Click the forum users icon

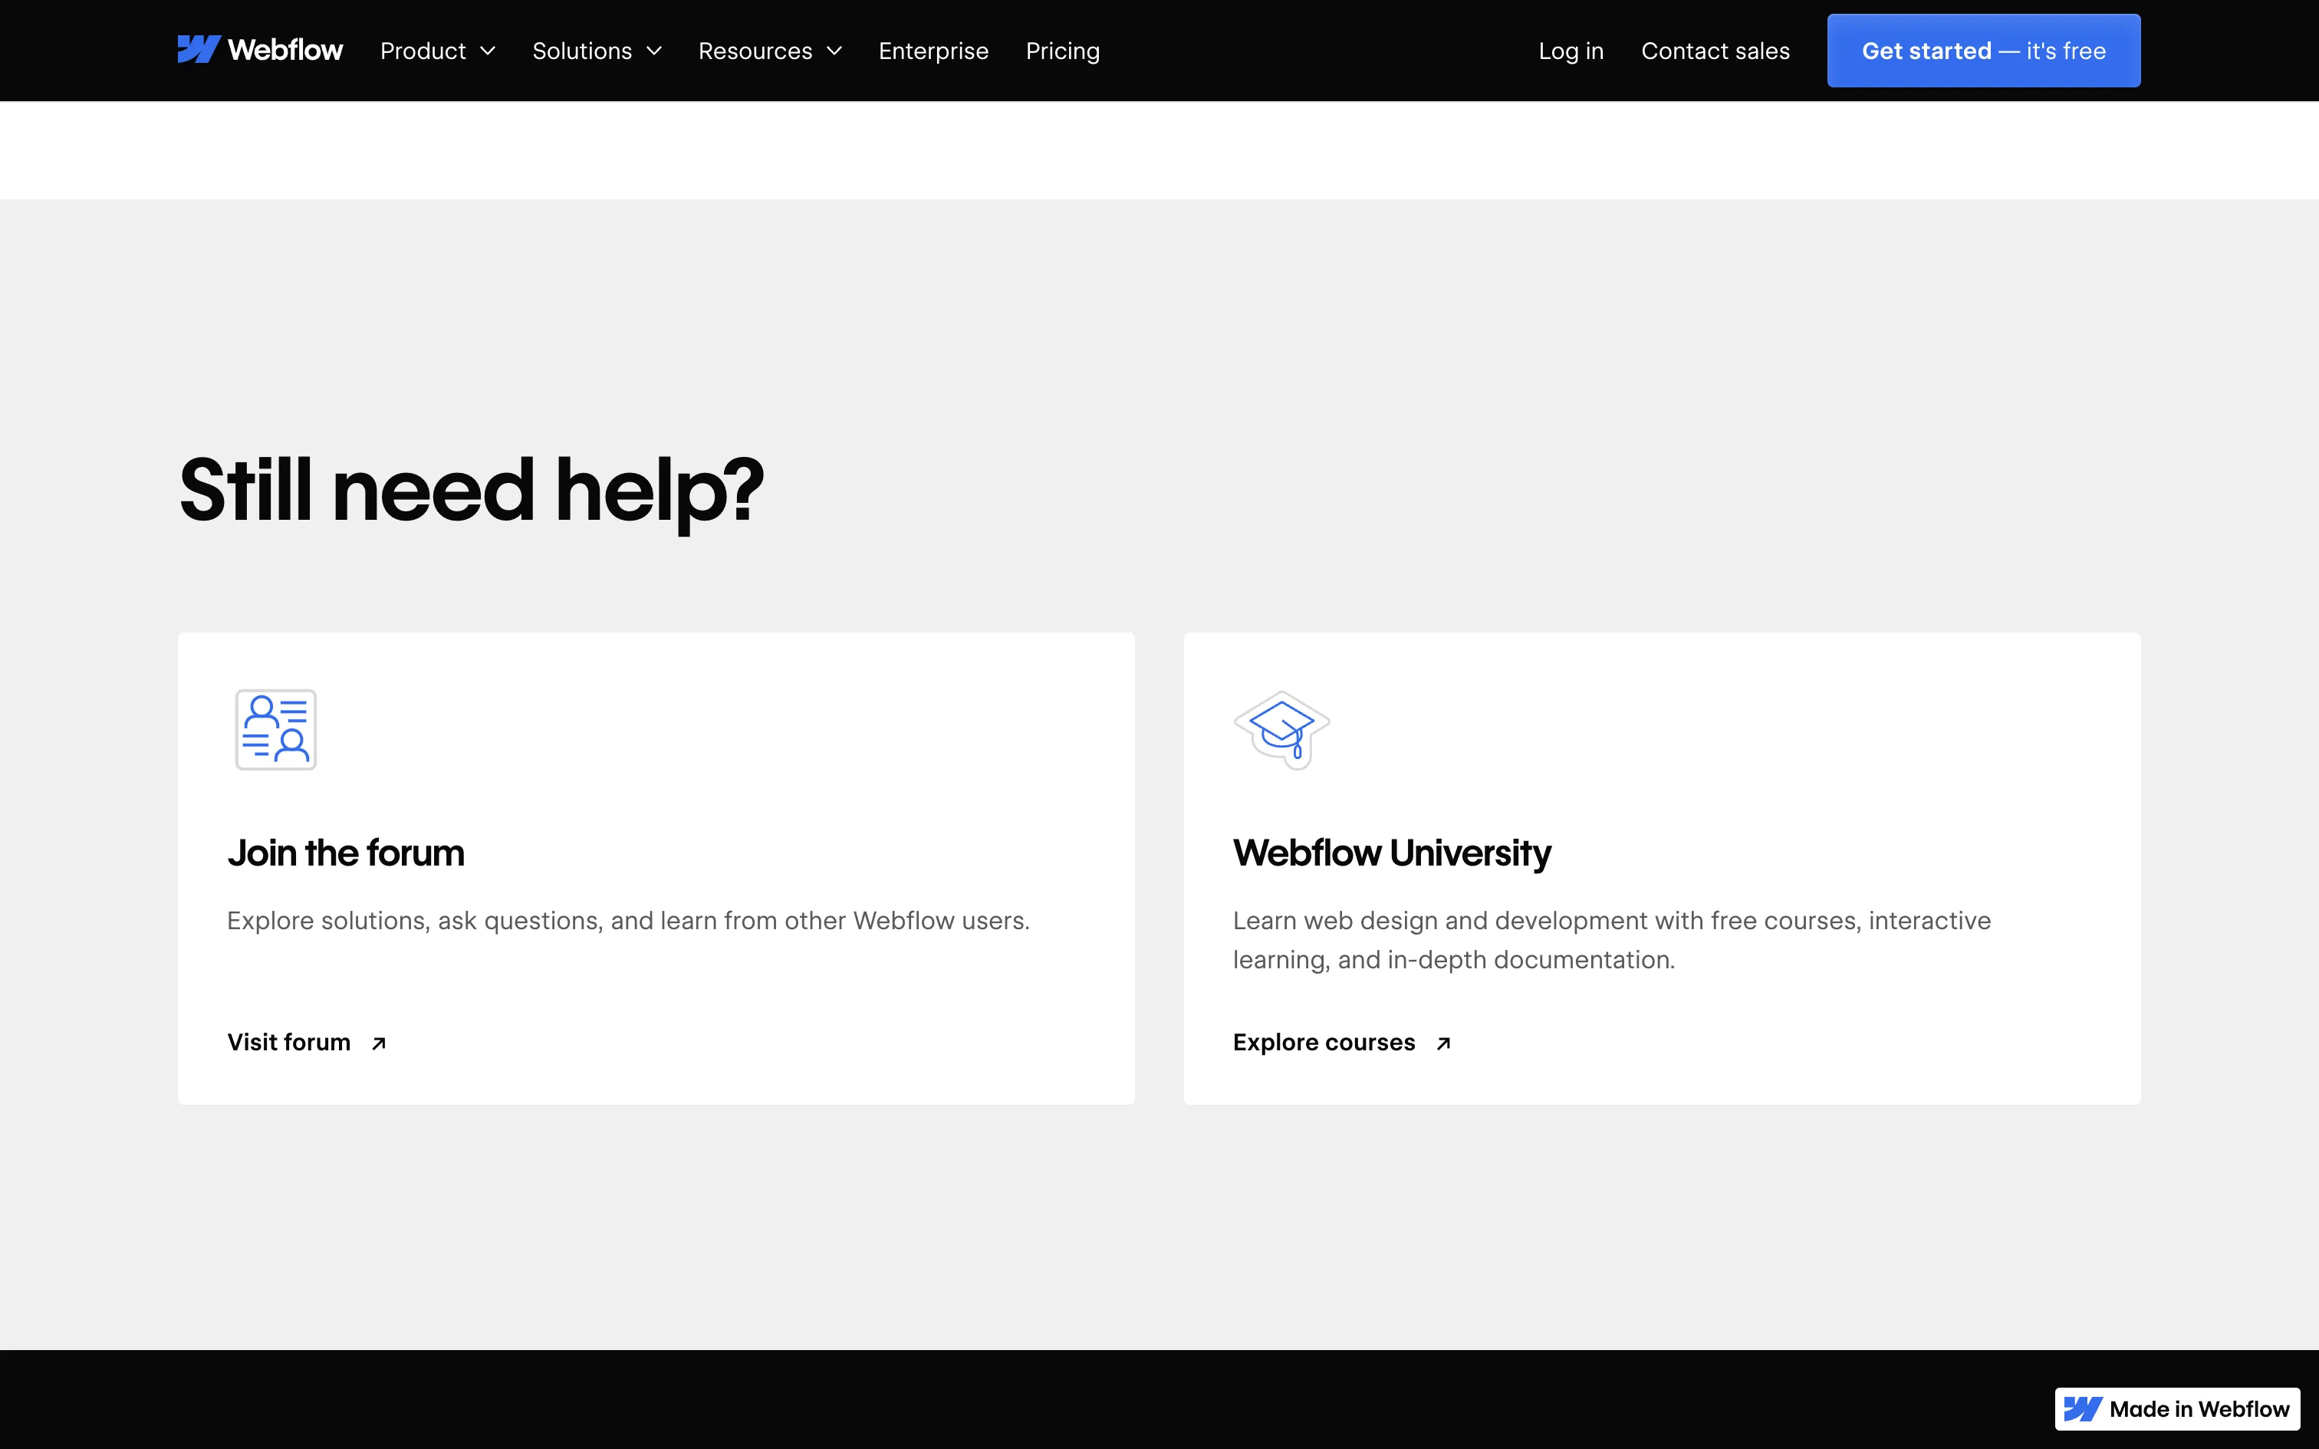[276, 729]
